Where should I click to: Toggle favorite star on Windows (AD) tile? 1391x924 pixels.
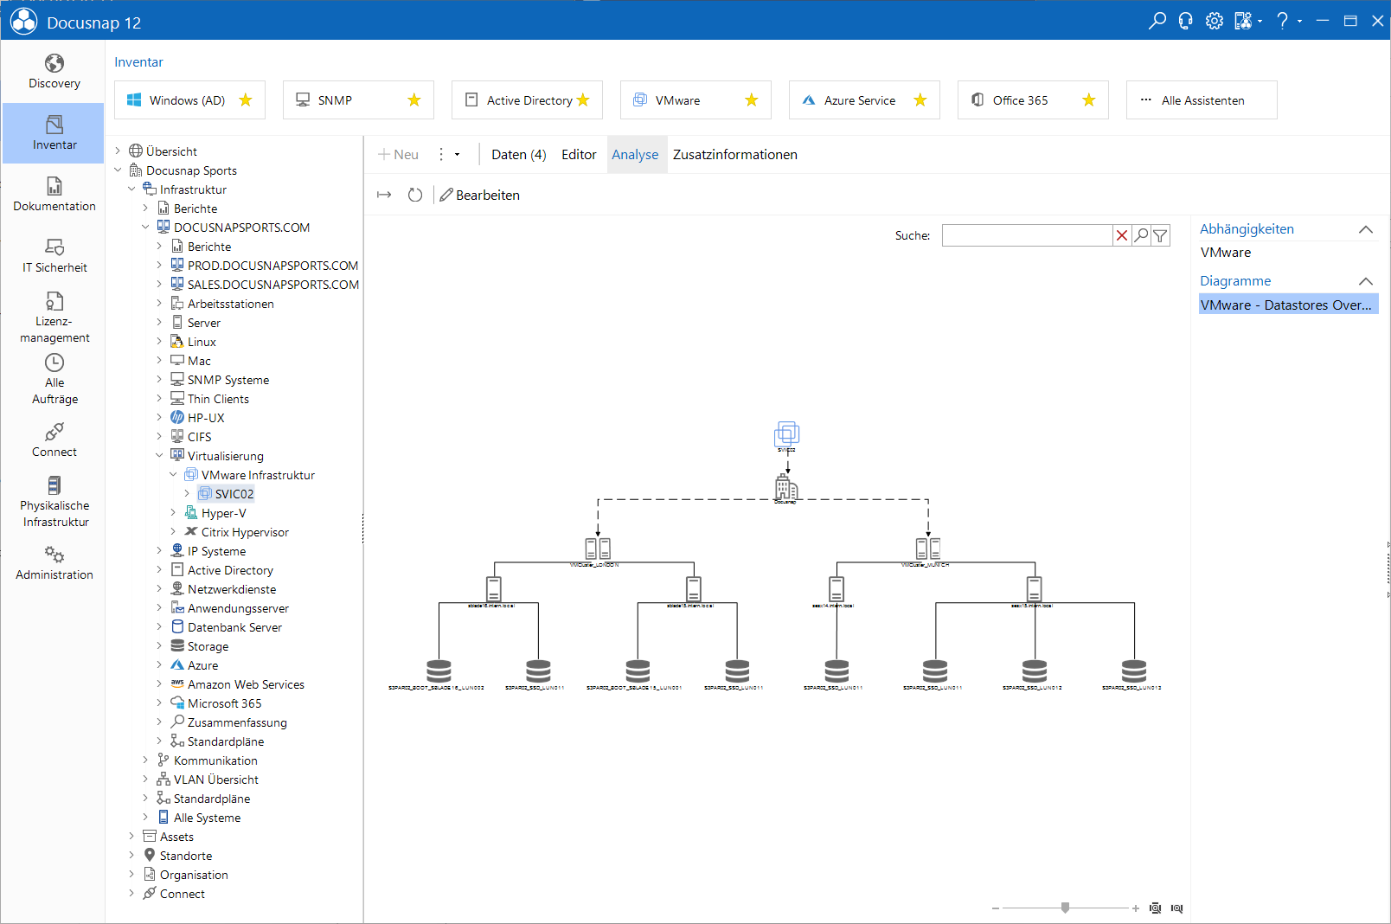pos(246,100)
